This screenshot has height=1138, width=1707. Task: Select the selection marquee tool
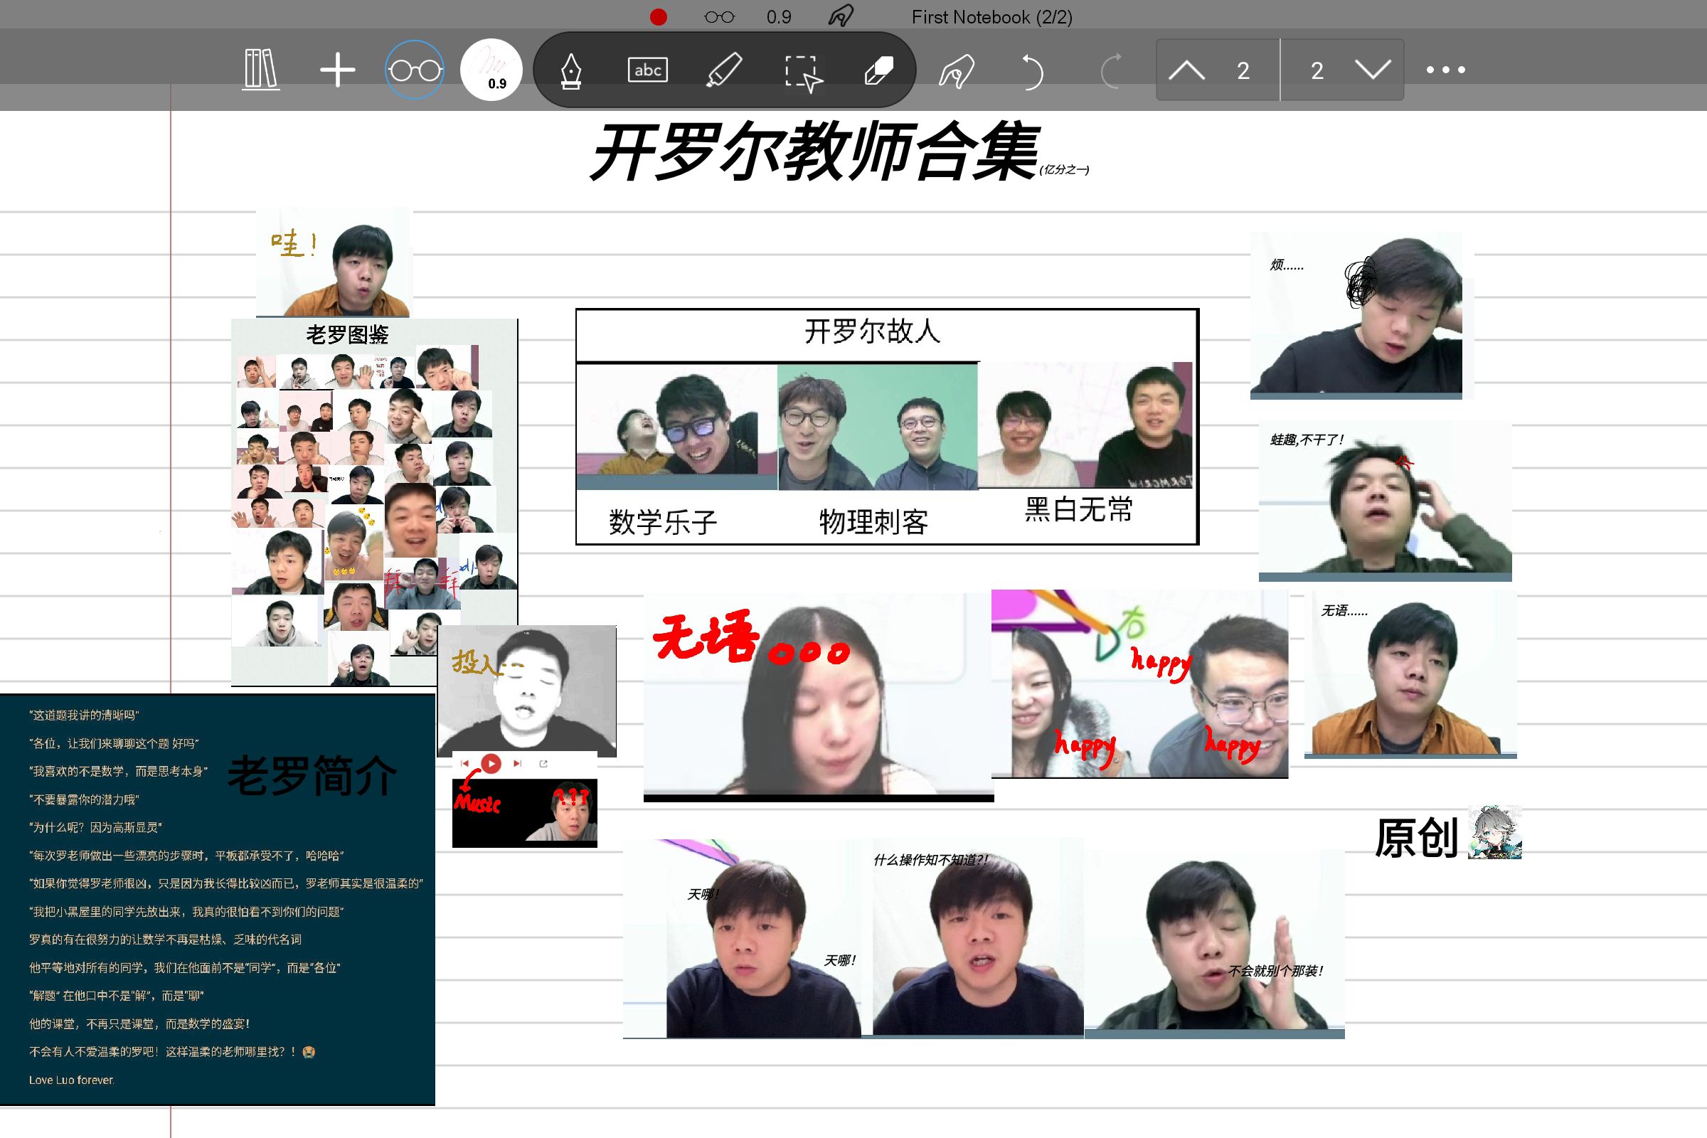point(803,72)
